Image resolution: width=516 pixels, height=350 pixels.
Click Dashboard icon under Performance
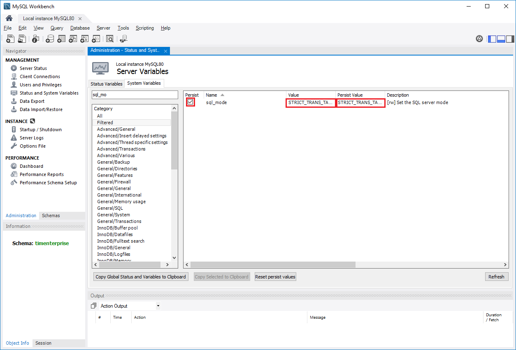pyautogui.click(x=14, y=166)
